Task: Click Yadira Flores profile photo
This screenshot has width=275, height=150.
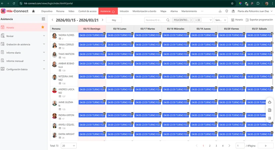Action: click(55, 36)
